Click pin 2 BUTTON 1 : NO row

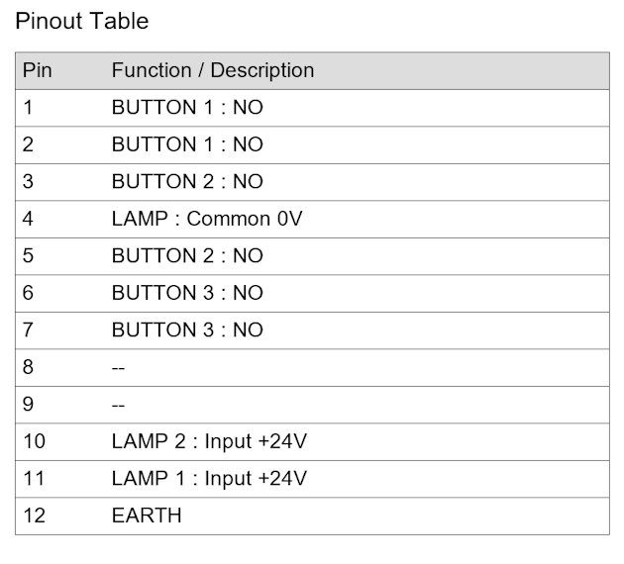pos(312,144)
